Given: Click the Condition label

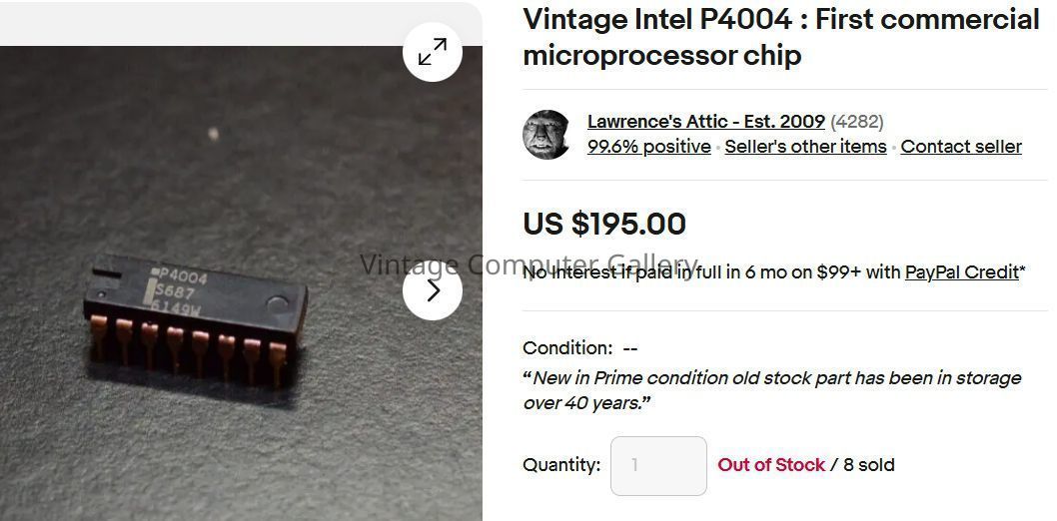Looking at the screenshot, I should (566, 348).
